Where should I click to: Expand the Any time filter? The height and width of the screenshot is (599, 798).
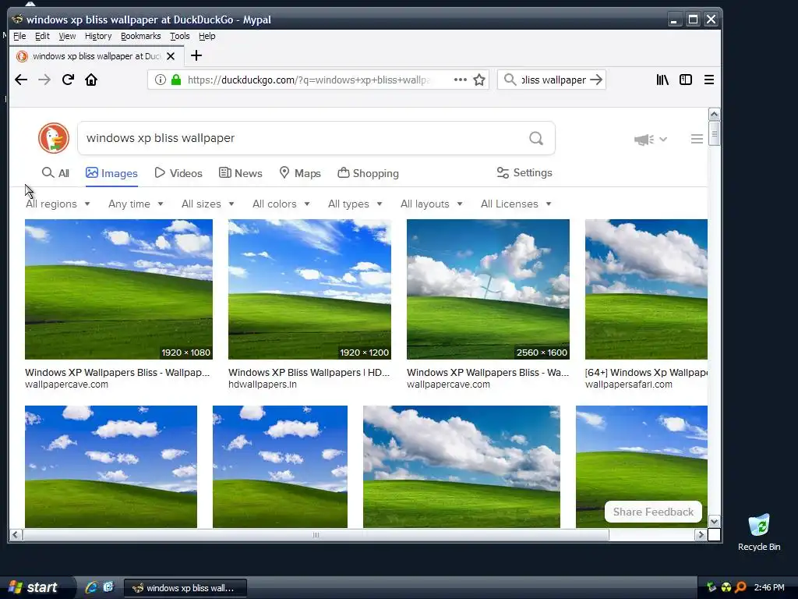tap(136, 204)
